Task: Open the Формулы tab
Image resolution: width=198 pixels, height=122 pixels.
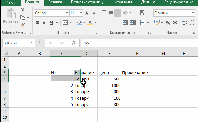Action: 123,2
